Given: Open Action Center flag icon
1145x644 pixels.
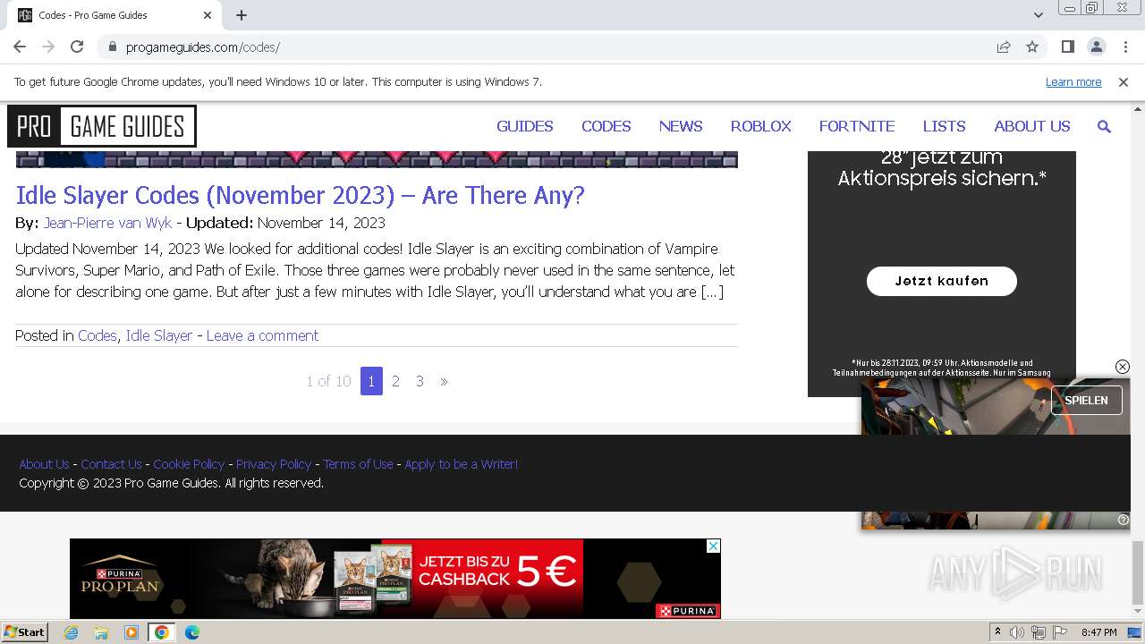Looking at the screenshot, I should coord(1060,632).
